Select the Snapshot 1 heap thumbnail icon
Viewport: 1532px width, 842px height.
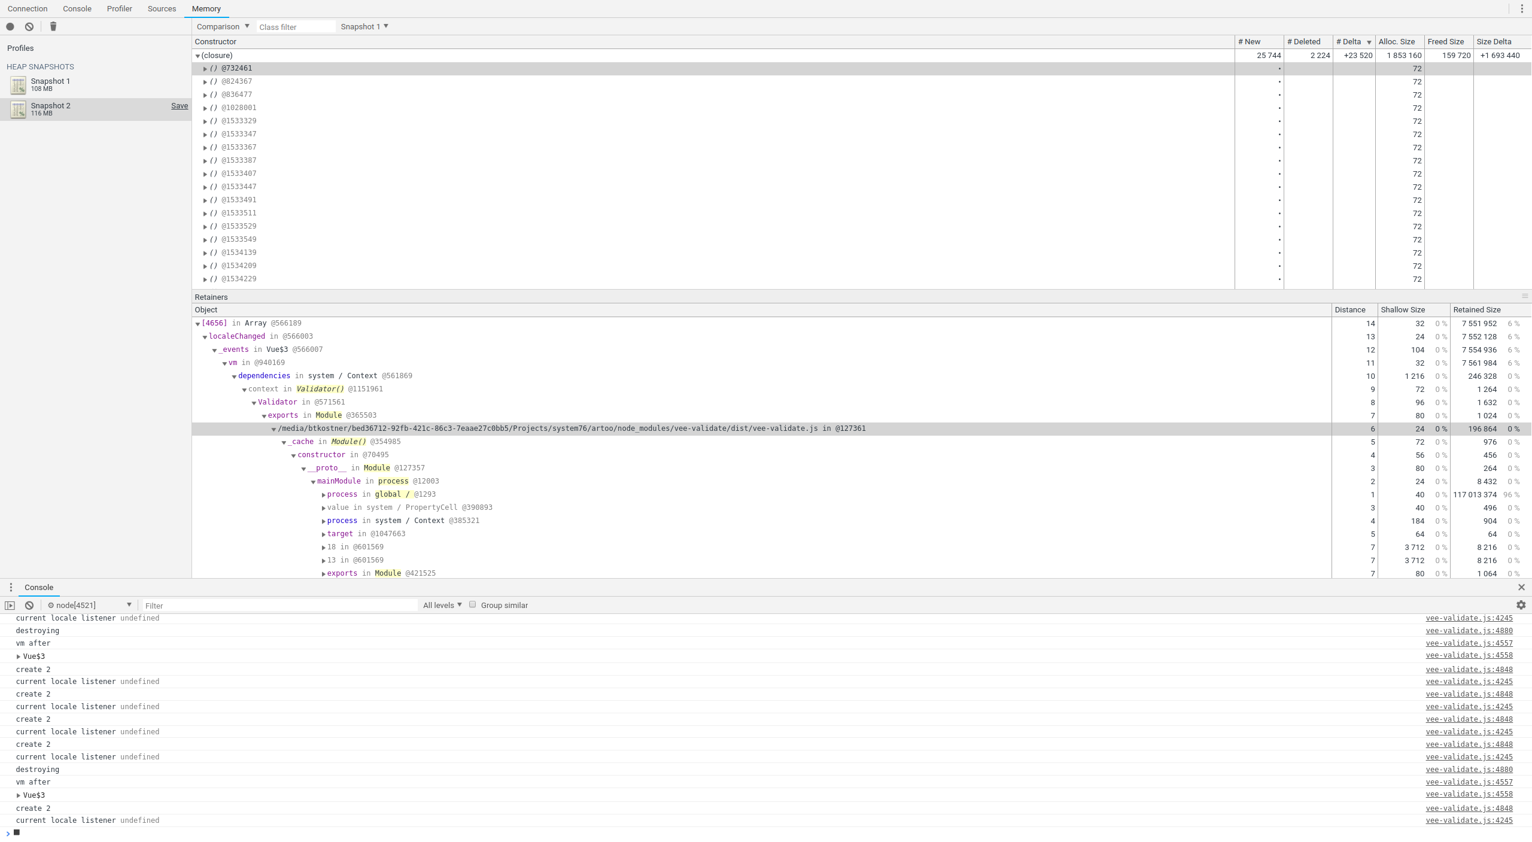tap(19, 85)
